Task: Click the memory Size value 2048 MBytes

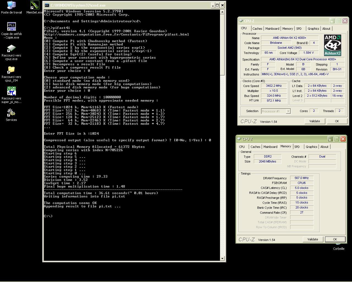Action: pos(268,161)
